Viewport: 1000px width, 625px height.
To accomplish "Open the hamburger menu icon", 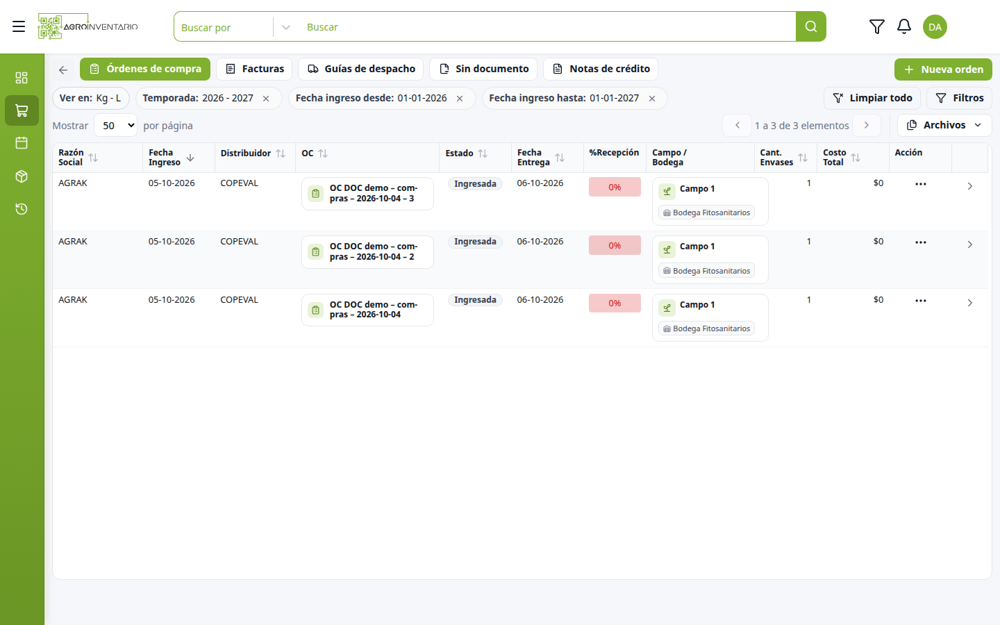I will click(x=19, y=26).
